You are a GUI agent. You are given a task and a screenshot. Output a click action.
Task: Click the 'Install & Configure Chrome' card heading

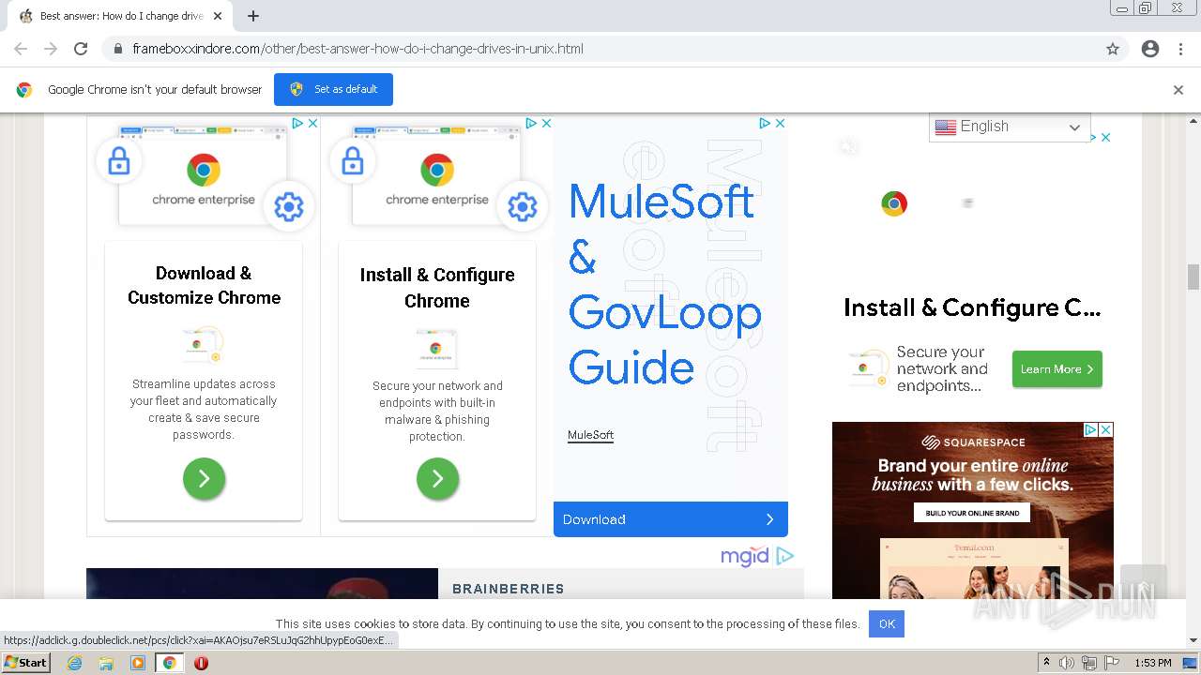tap(437, 287)
